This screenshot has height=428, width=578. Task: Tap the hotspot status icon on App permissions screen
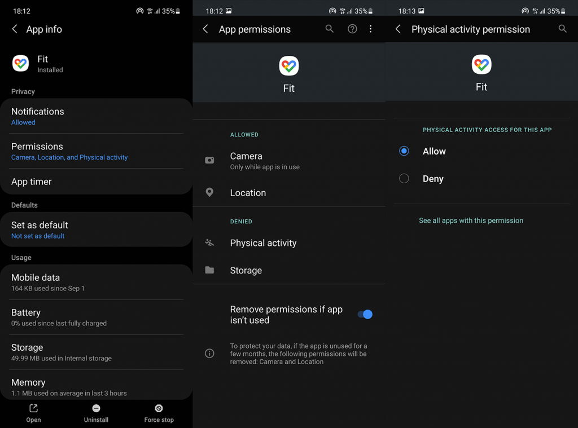[332, 11]
